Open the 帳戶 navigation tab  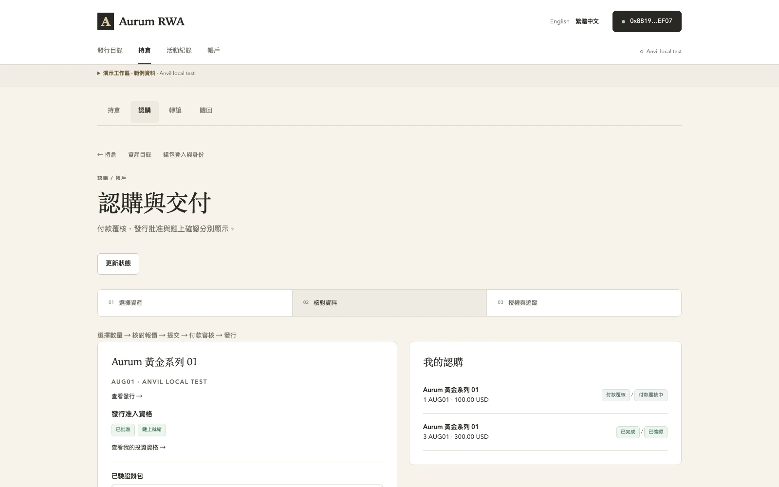tap(214, 51)
